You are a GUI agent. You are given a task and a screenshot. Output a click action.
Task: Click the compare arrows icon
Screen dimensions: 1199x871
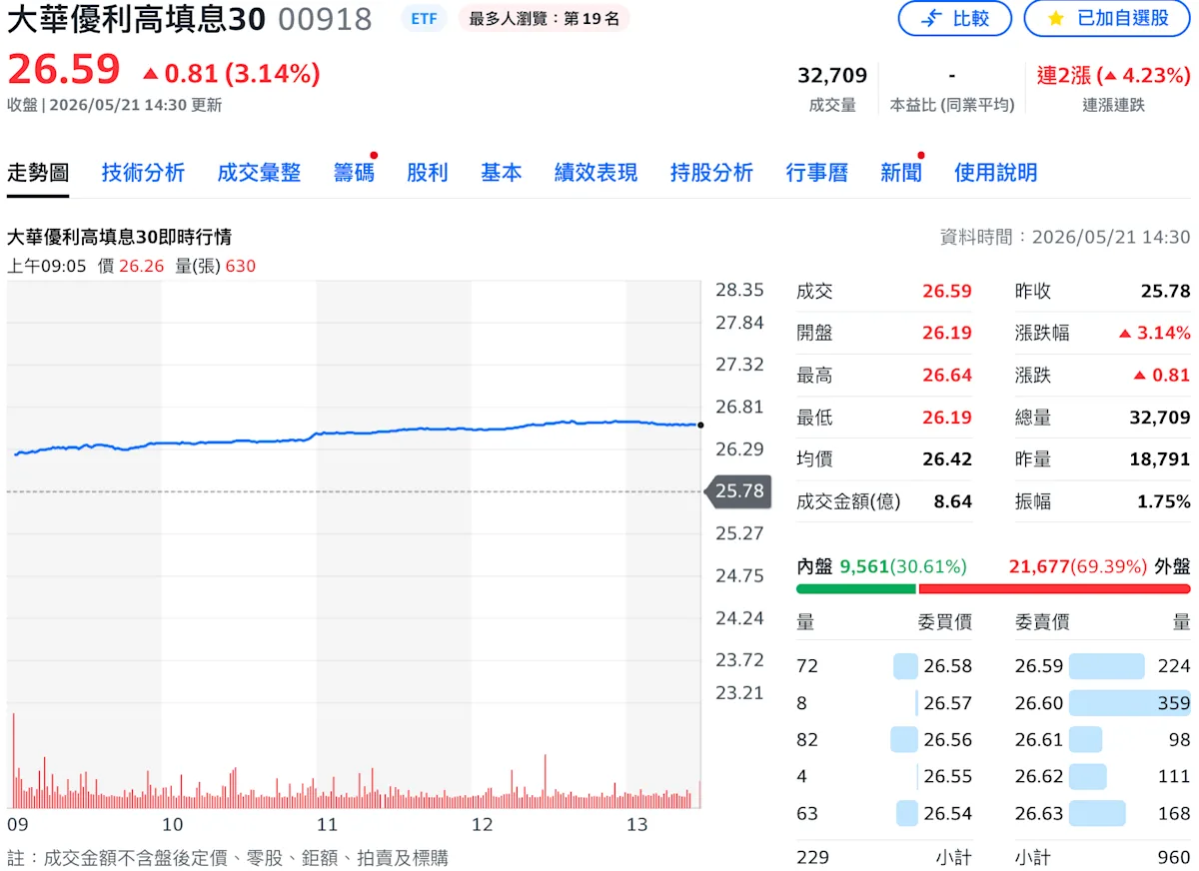(x=930, y=18)
